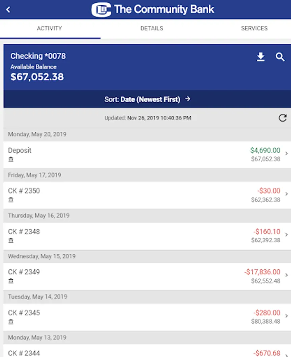Click bank icon under Deposit entry
The image size is (291, 357).
11,159
